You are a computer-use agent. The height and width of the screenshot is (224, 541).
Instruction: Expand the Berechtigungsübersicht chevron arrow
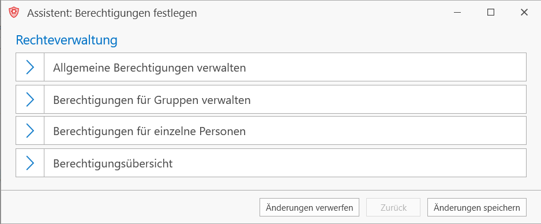(x=30, y=163)
